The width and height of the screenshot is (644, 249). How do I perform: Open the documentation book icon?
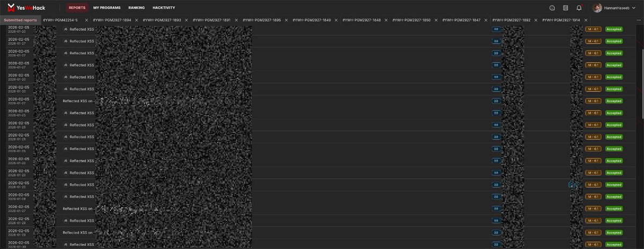(x=566, y=8)
